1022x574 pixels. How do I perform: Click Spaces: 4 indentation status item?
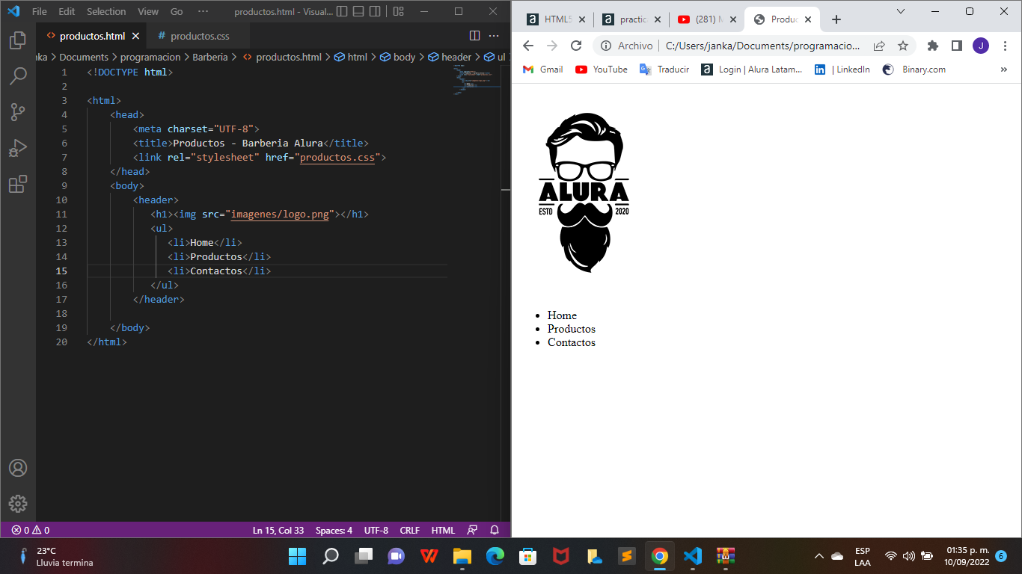(x=334, y=530)
